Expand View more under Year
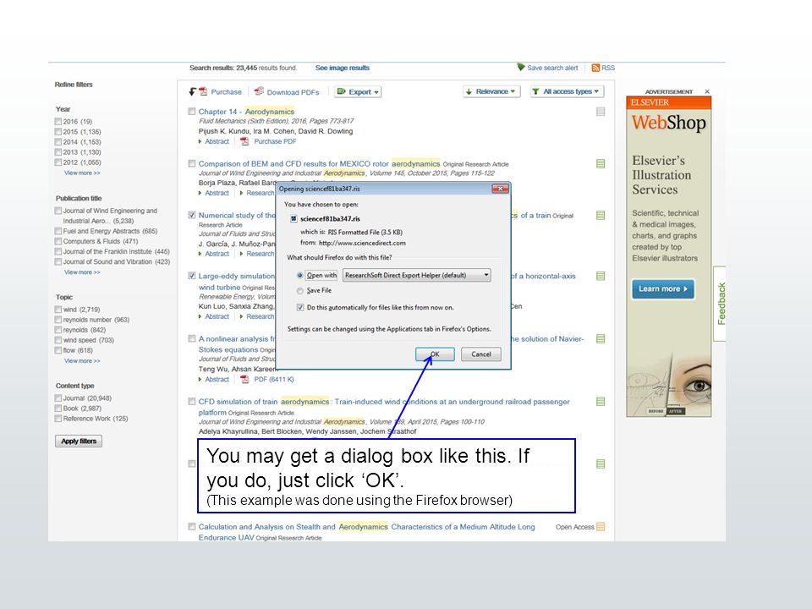The image size is (812, 609). pyautogui.click(x=82, y=173)
